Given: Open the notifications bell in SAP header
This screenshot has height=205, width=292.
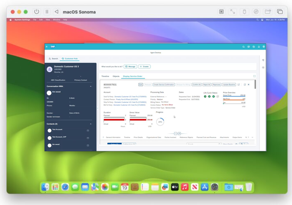Looking at the screenshot, I should [259, 47].
